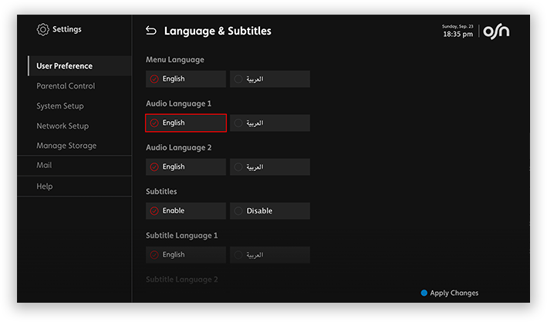Image resolution: width=547 pixels, height=322 pixels.
Task: Choose Arabic for Audio Language 1
Action: pyautogui.click(x=269, y=122)
